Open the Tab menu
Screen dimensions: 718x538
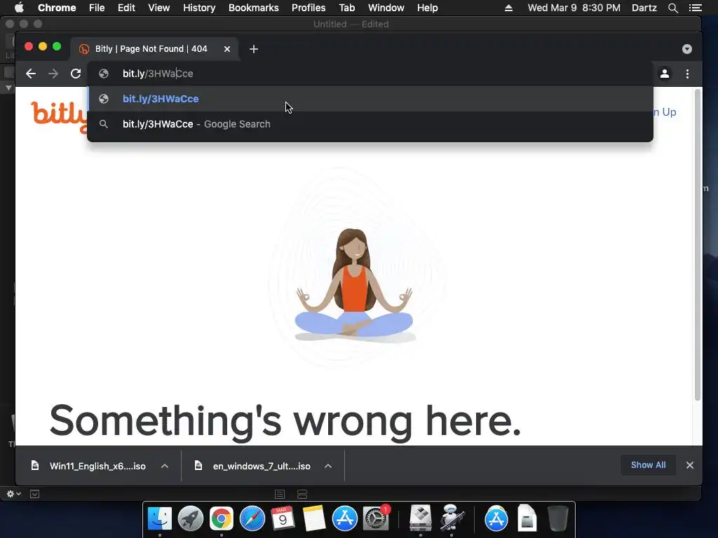(x=346, y=8)
